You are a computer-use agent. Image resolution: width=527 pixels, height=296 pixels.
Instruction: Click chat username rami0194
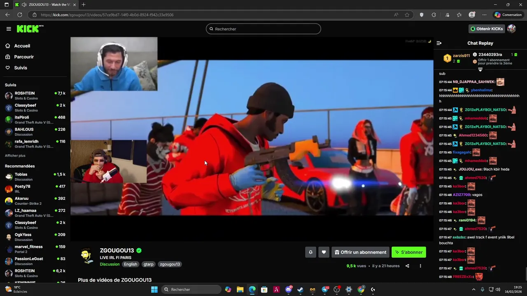[x=467, y=220]
